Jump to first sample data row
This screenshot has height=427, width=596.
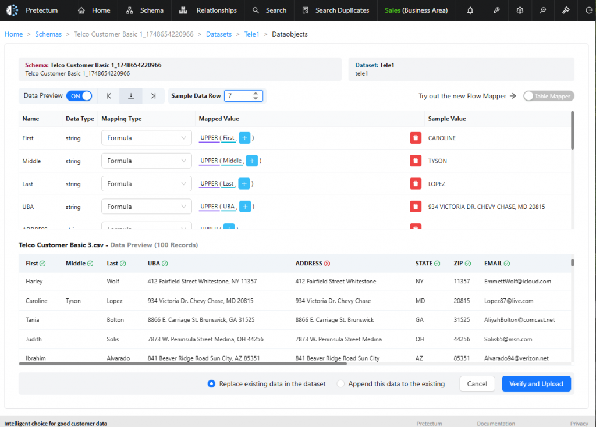coord(108,96)
